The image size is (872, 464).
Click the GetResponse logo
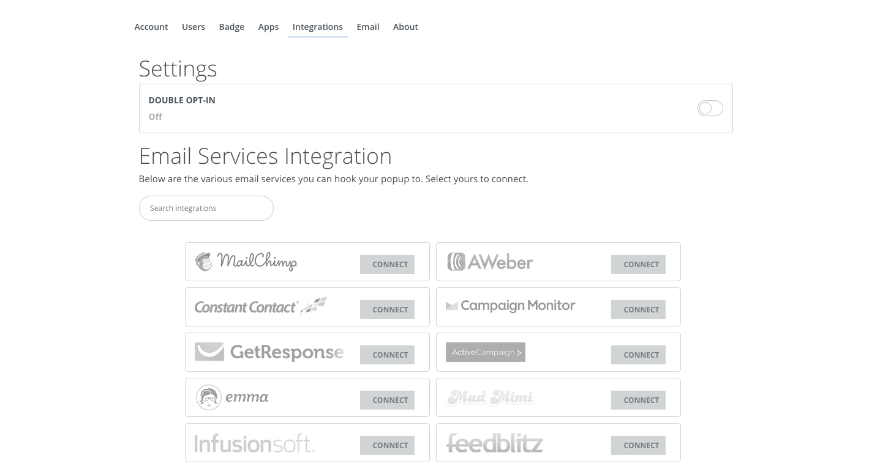(269, 352)
